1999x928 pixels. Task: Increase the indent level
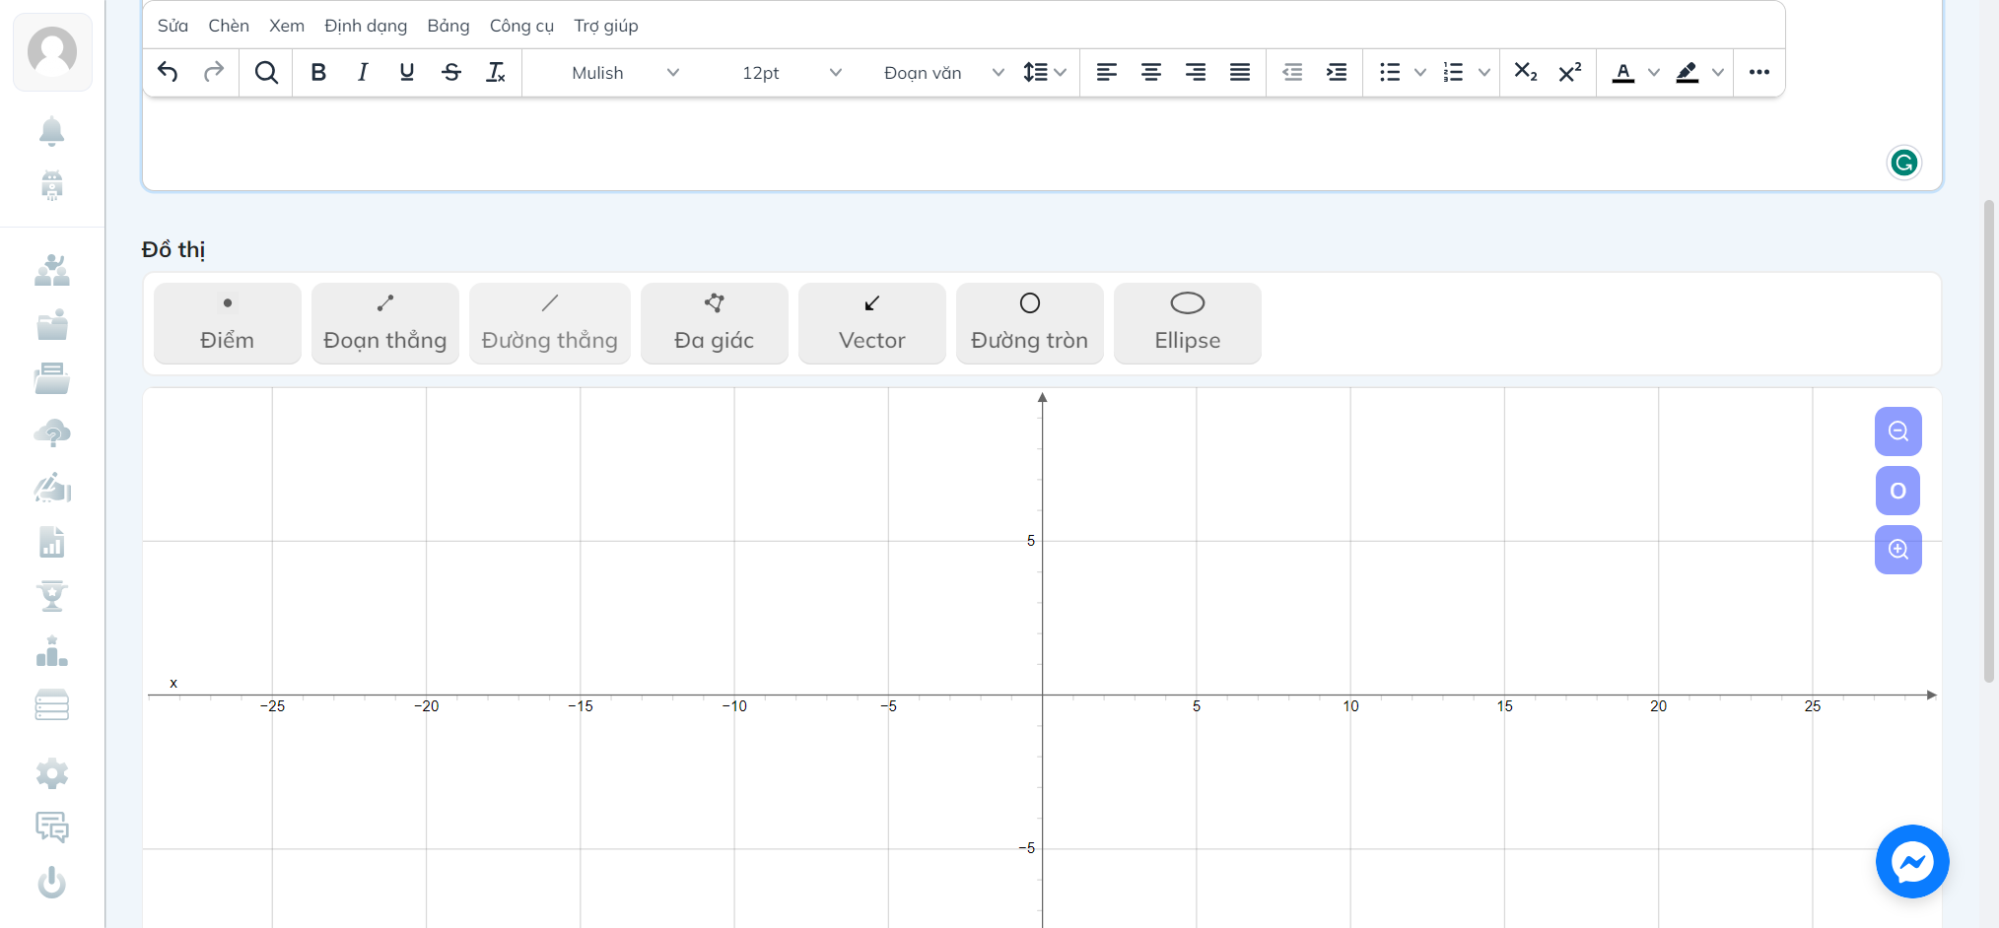click(x=1337, y=72)
